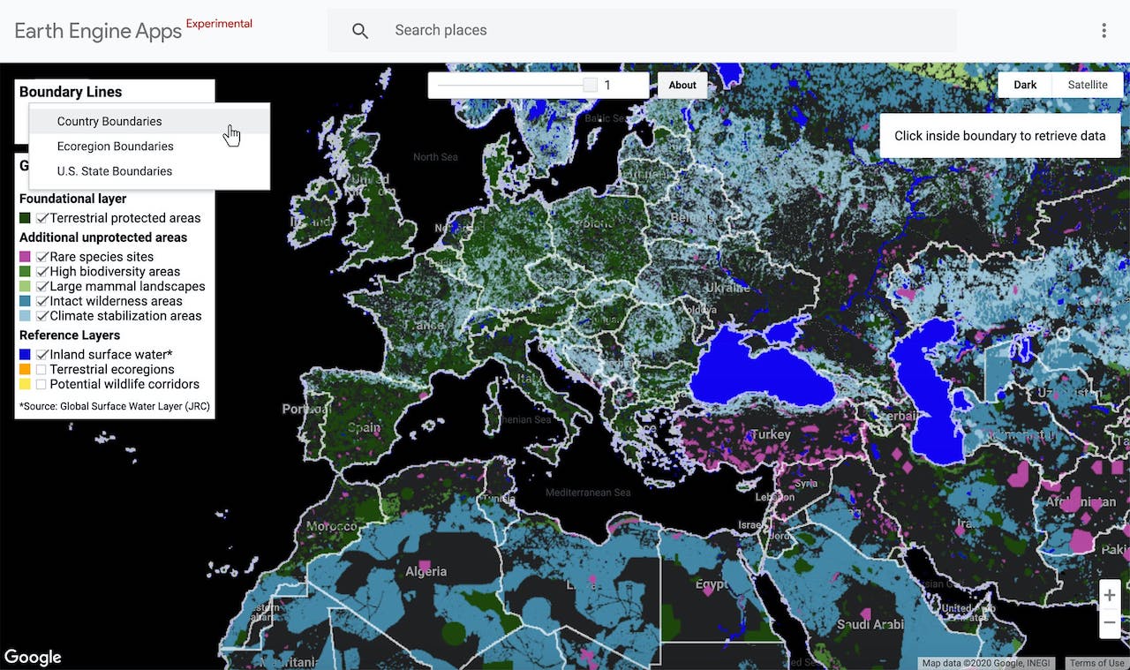Image resolution: width=1130 pixels, height=670 pixels.
Task: Select Country Boundaries from the list
Action: [110, 121]
